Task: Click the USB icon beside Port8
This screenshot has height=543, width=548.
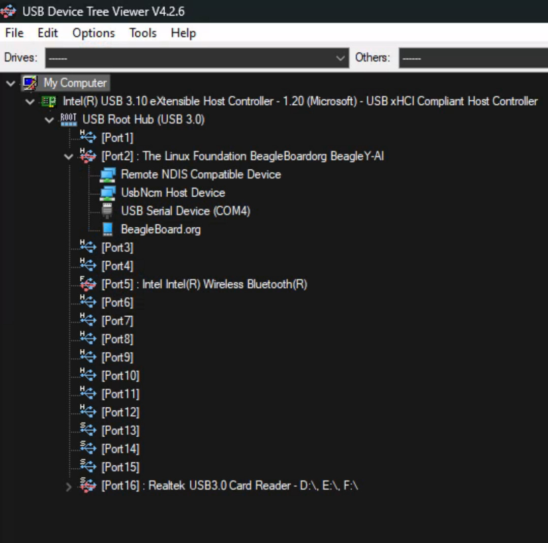Action: (x=88, y=338)
